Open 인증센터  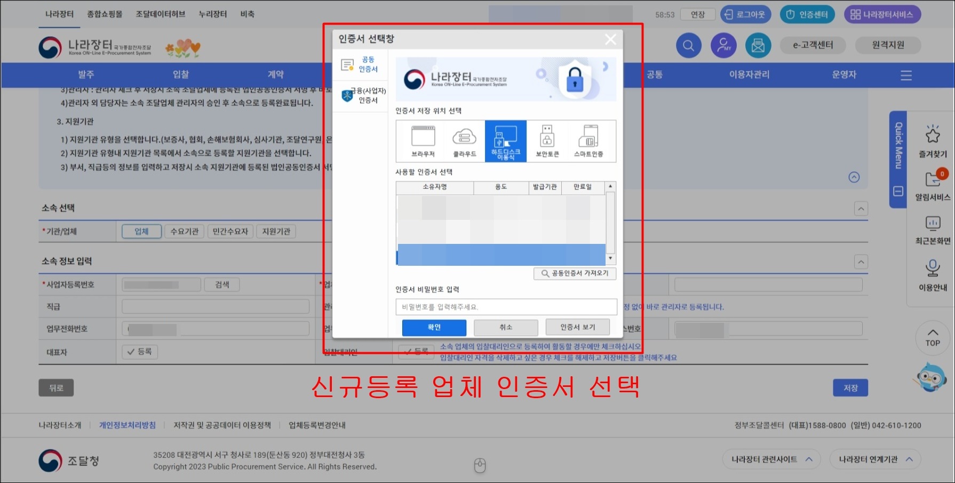(x=807, y=14)
